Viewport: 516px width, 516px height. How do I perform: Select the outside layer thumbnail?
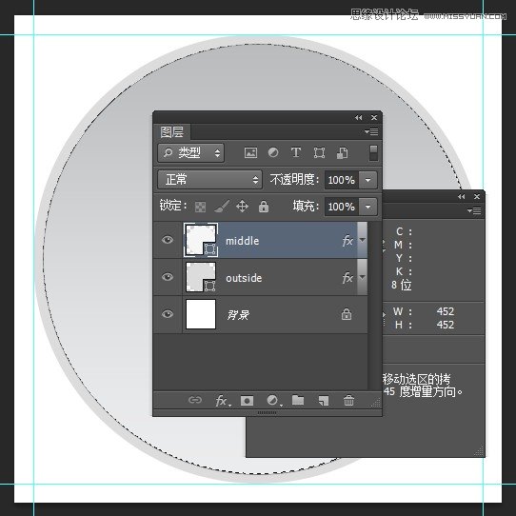pyautogui.click(x=201, y=277)
